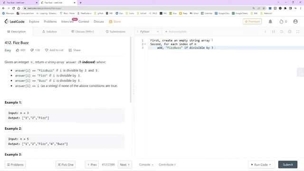Screen dimensions: 304x171
Task: Click the Easy difficulty label
Action: (x=8, y=50)
